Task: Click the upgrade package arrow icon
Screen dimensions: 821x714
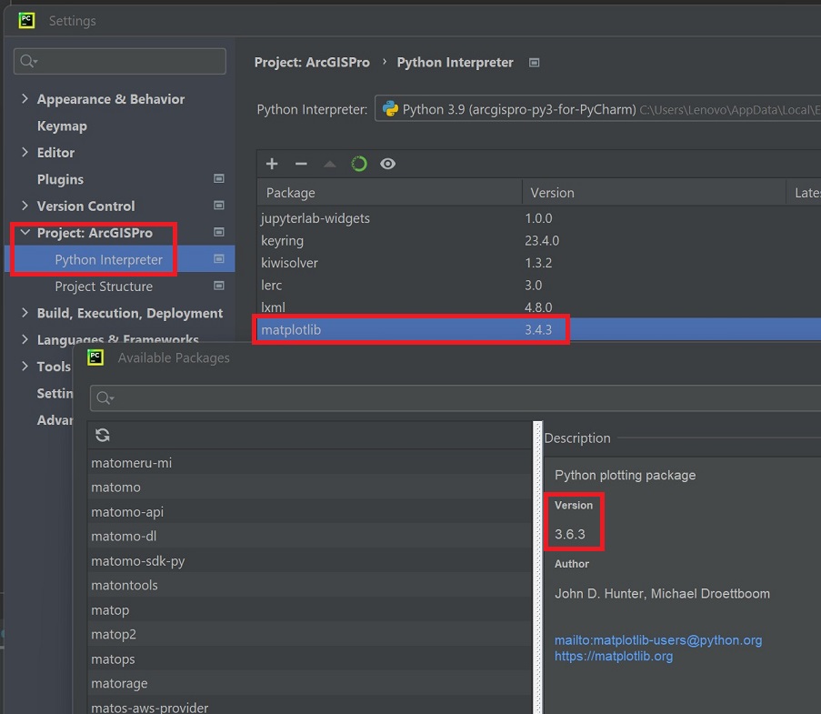Action: click(330, 164)
